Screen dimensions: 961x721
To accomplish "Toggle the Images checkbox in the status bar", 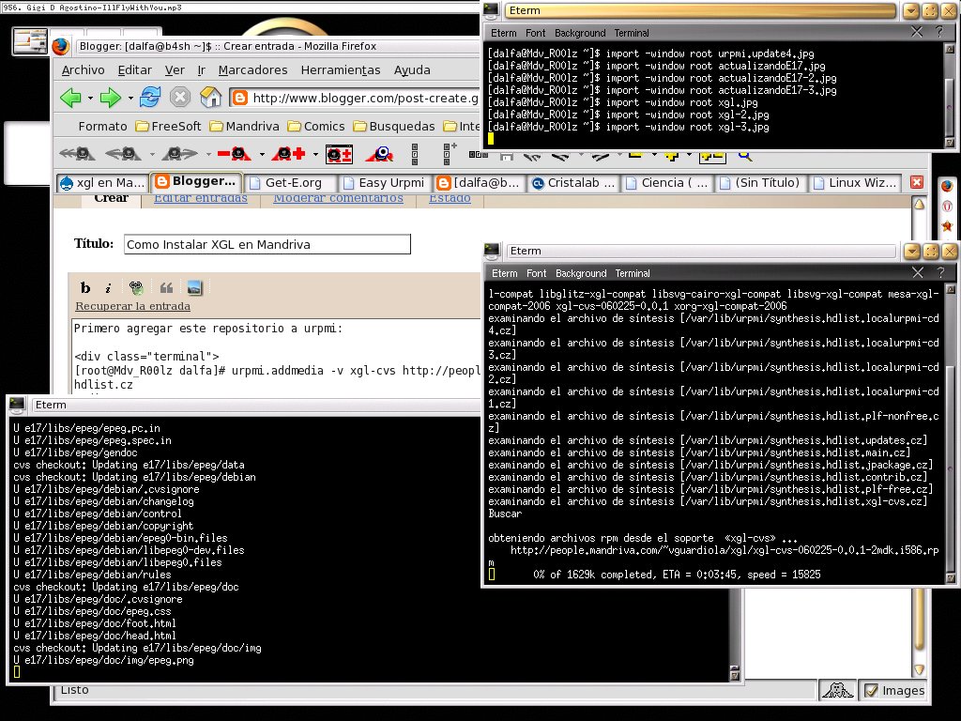I will (x=871, y=690).
